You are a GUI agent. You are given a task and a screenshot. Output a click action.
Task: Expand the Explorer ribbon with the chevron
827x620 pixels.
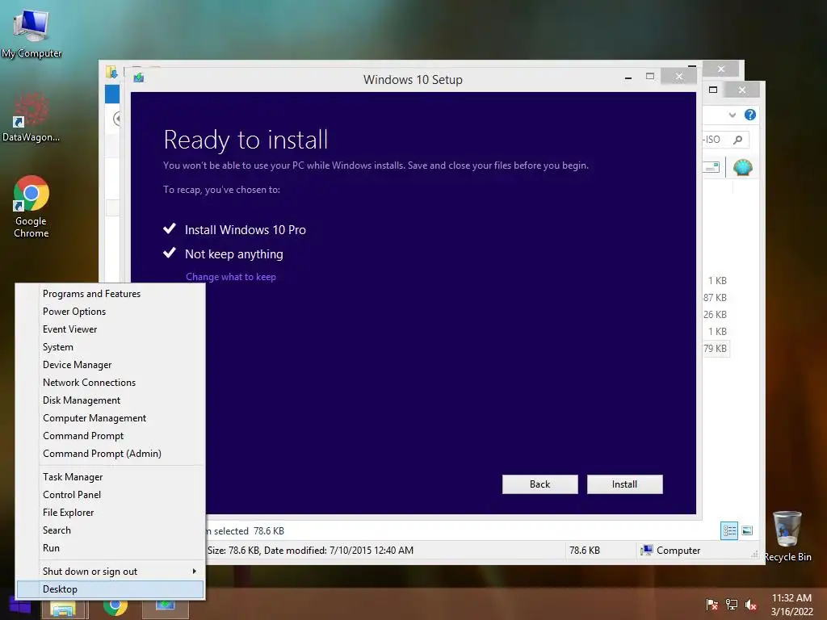point(732,115)
